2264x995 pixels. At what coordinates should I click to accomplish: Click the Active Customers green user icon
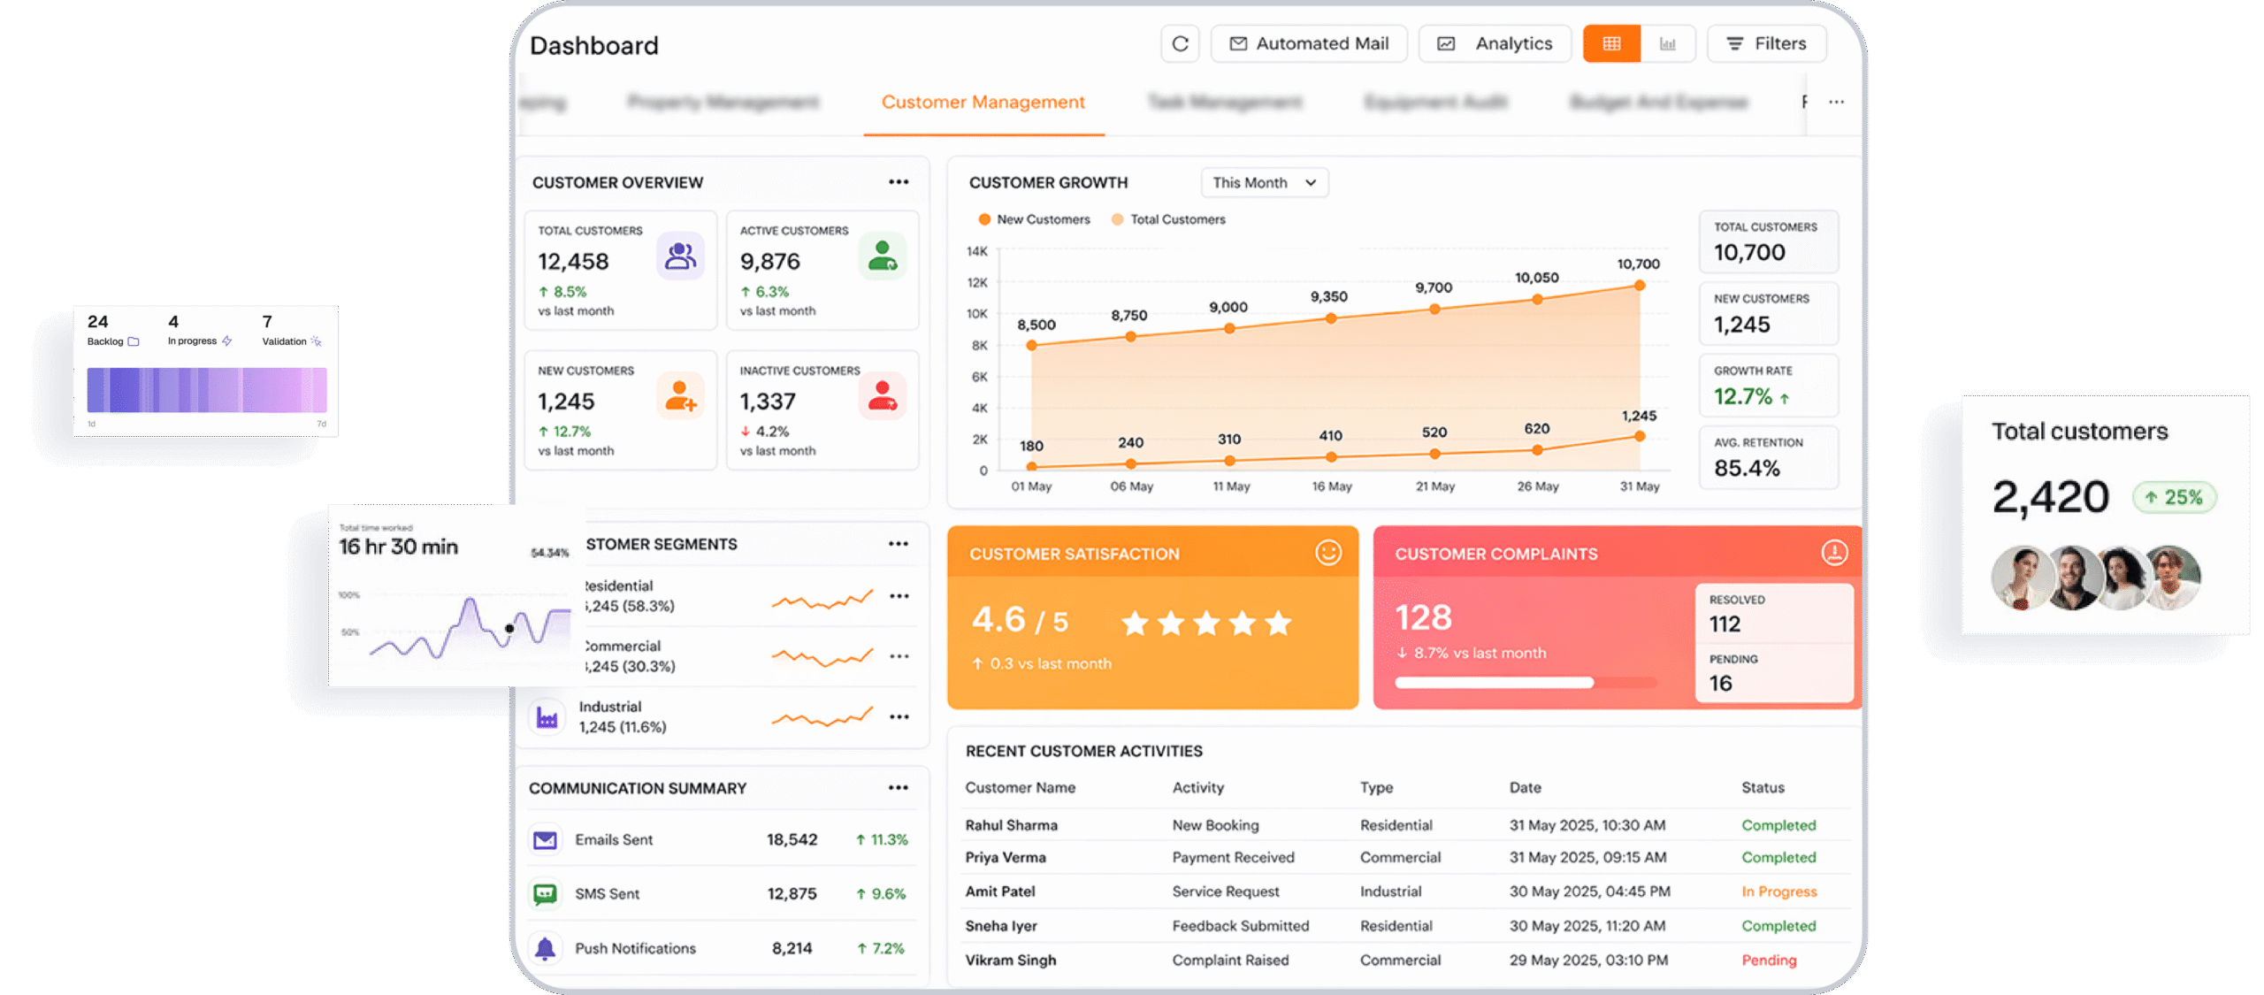882,256
